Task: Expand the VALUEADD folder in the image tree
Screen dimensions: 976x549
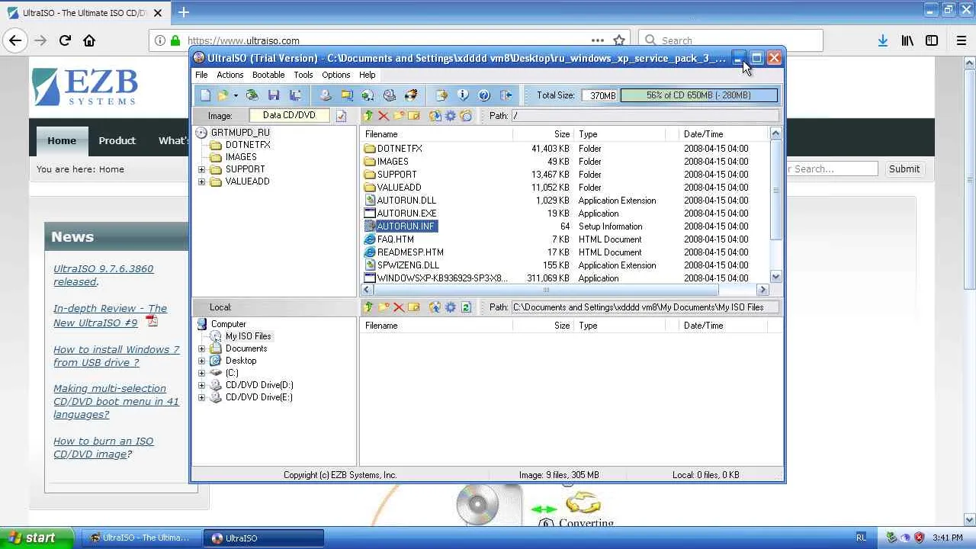Action: pos(201,181)
